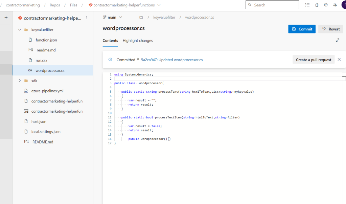Open root README.md file
This screenshot has width=346, height=204.
pos(43,142)
